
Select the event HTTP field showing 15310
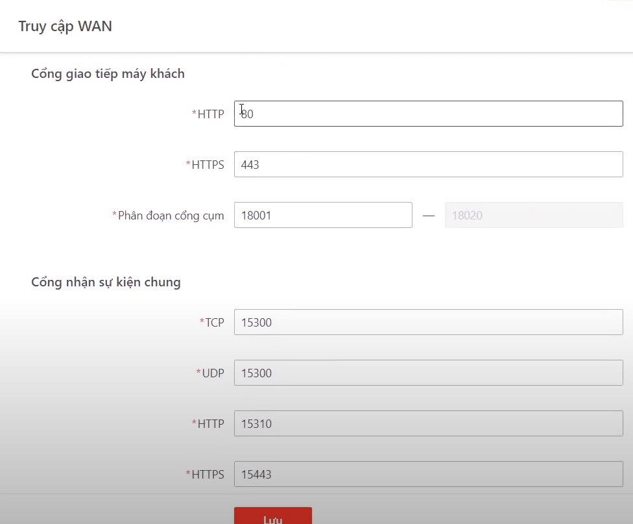(x=428, y=423)
